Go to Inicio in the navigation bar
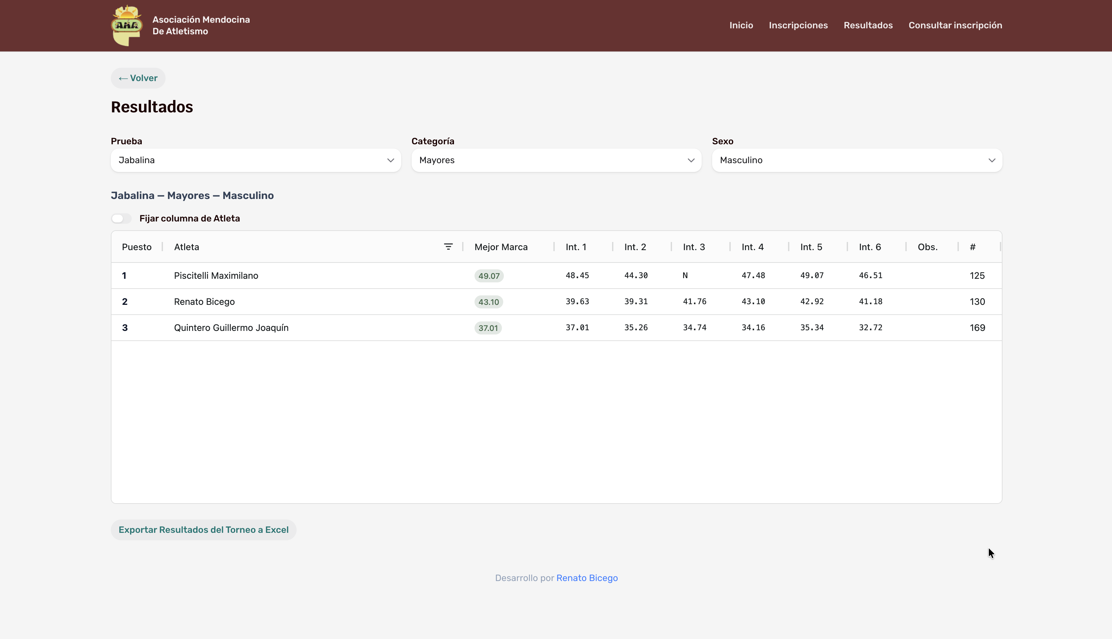 coord(741,25)
